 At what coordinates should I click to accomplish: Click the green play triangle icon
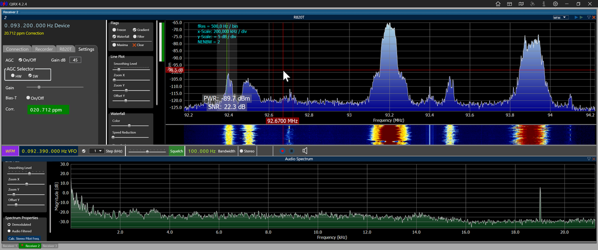[x=581, y=17]
